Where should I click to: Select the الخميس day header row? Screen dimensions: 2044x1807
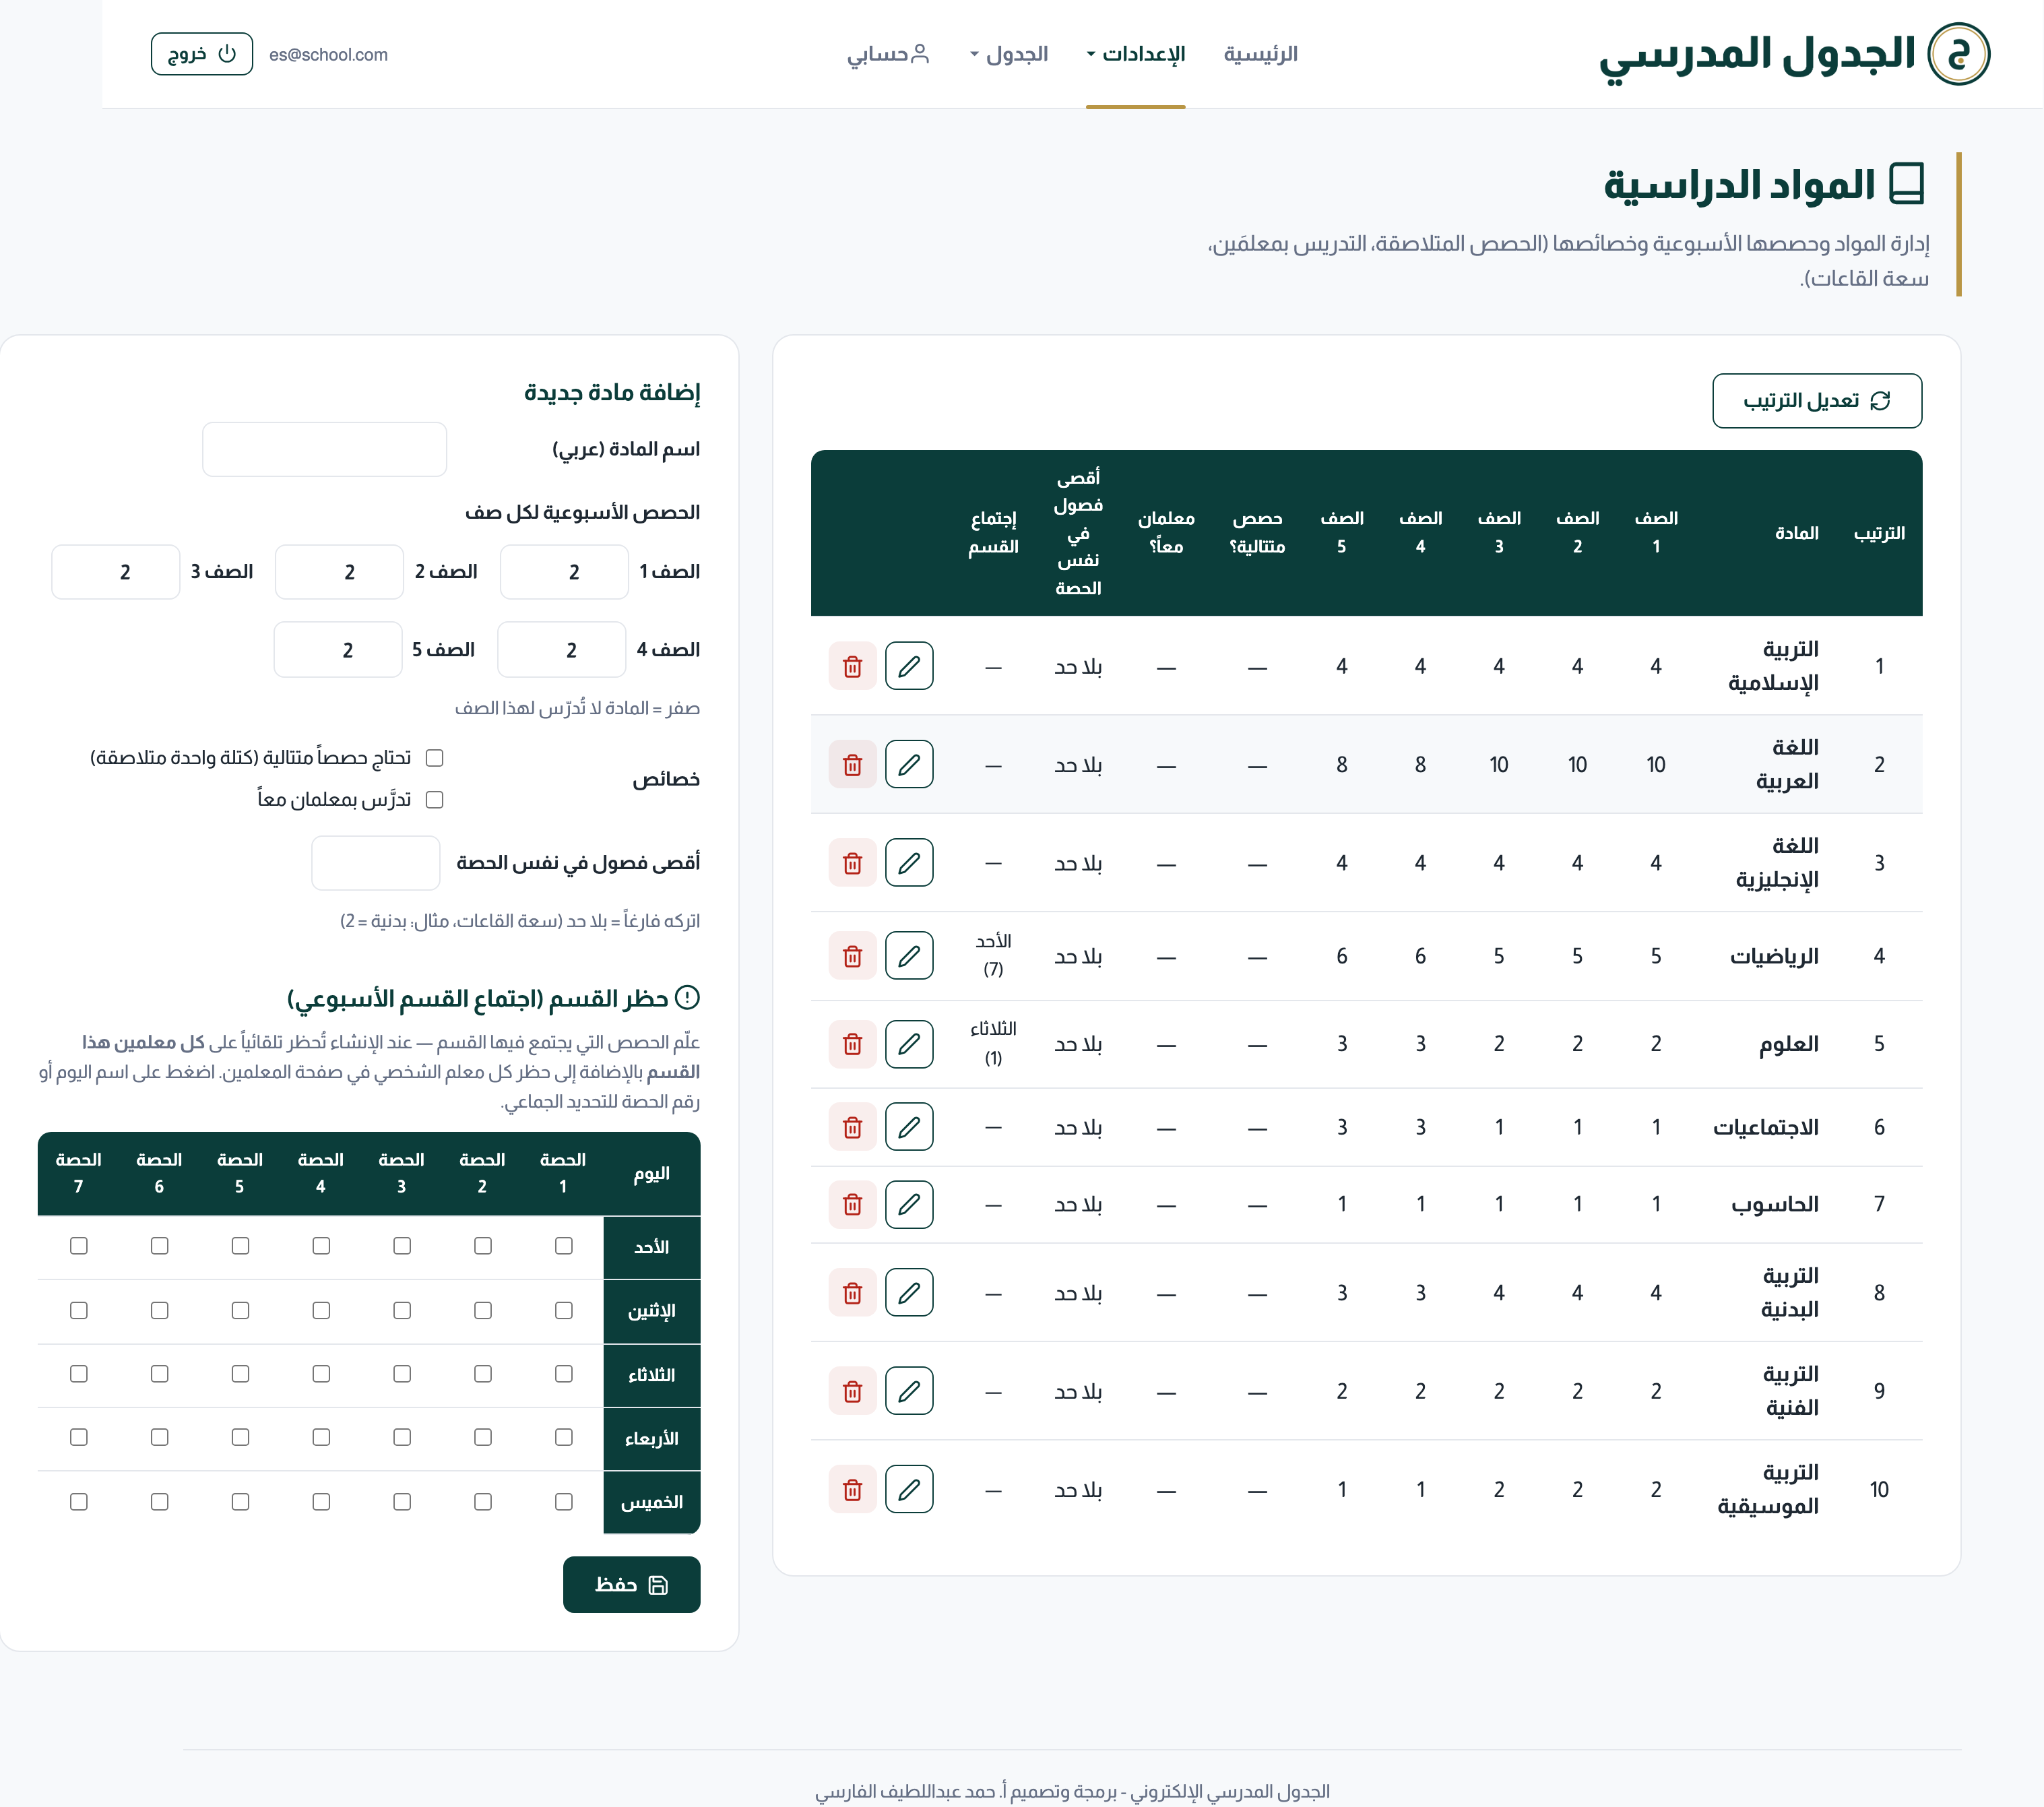652,1502
